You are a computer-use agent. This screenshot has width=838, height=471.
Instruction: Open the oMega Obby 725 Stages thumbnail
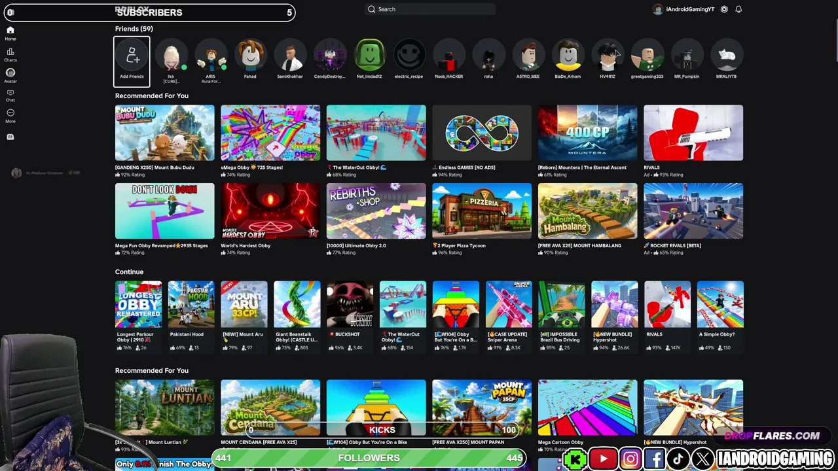pos(270,133)
